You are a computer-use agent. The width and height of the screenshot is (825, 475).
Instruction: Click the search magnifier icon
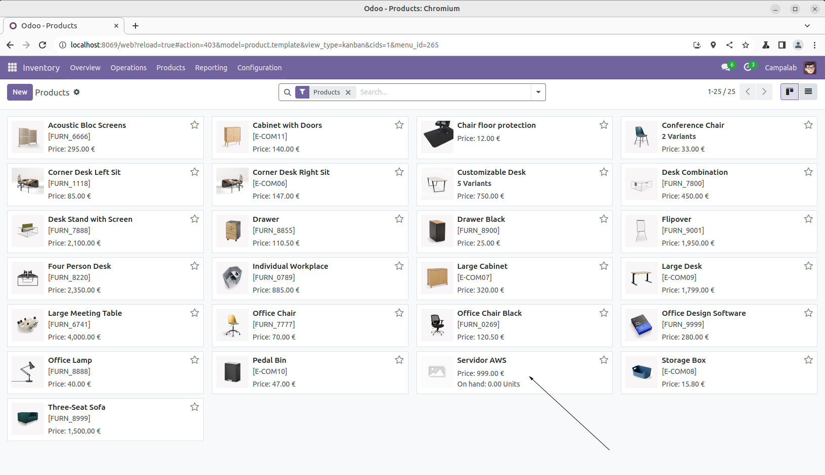[x=287, y=92]
